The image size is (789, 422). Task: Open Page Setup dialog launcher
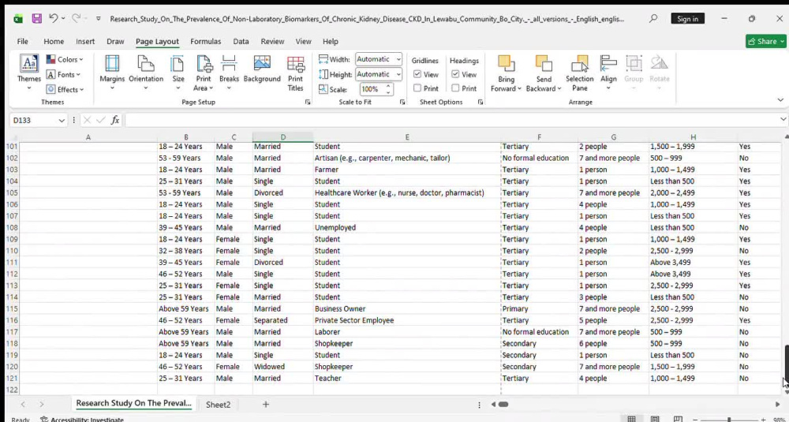point(308,102)
